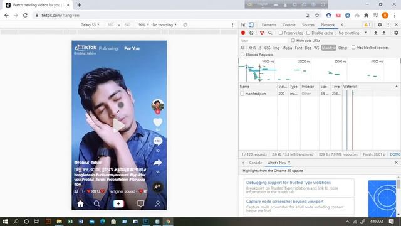The height and width of the screenshot is (226, 401).
Task: Open DevTools customize three-dot menu
Action: (388, 25)
